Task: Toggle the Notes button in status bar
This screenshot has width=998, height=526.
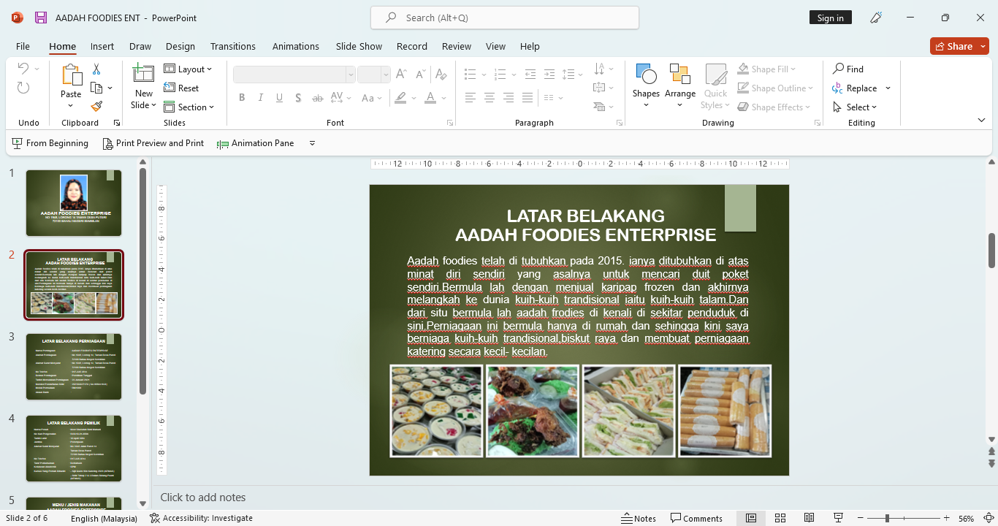Action: tap(639, 518)
